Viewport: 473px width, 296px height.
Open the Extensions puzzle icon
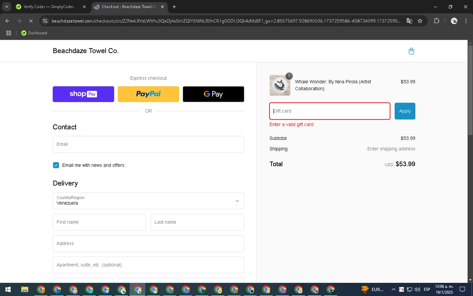click(436, 21)
